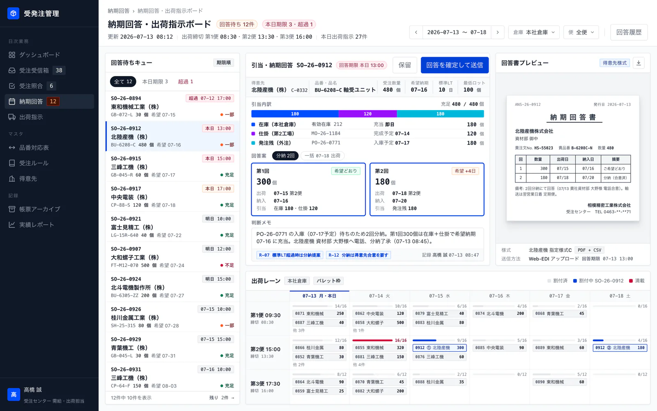Image resolution: width=657 pixels, height=411 pixels.
Task: Click the 受注受信箱 inbox icon
Action: (12, 70)
